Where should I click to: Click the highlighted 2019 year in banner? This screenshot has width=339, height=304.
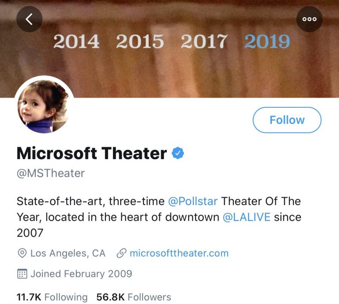click(267, 42)
